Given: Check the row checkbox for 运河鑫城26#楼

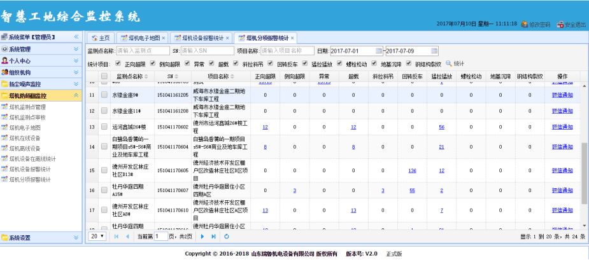Looking at the screenshot, I should click(104, 127).
